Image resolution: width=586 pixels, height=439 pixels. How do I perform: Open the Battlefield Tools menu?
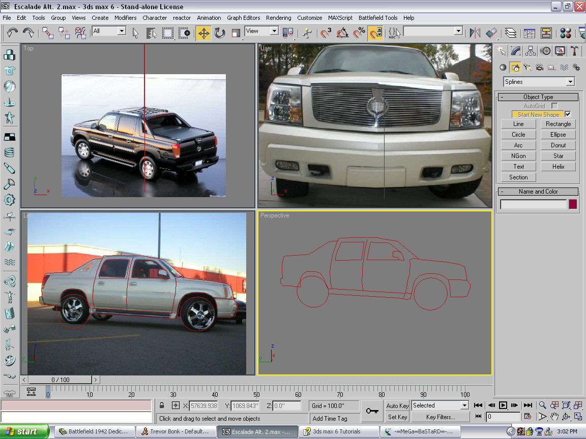click(378, 18)
